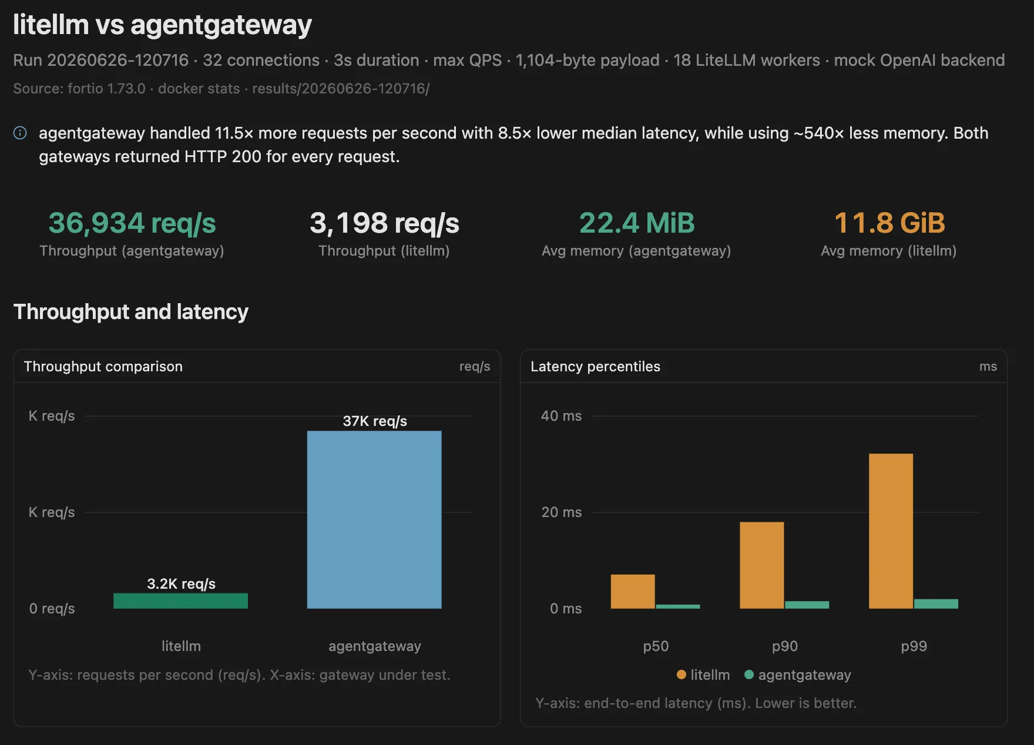Click the orange litellm legend dot
This screenshot has width=1034, height=745.
pyautogui.click(x=681, y=674)
